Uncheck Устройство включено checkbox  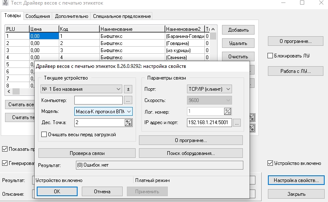[270, 163]
